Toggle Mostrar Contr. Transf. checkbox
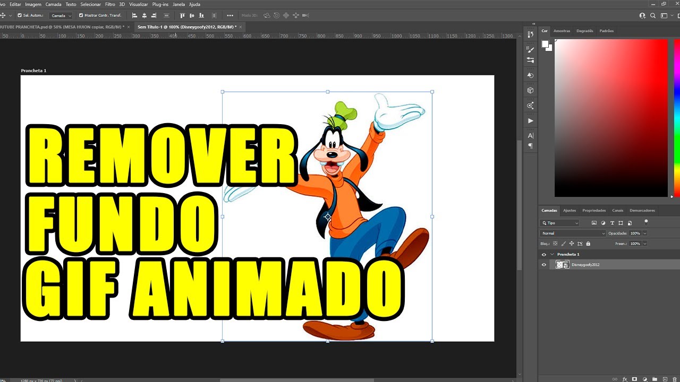The image size is (680, 382). click(x=81, y=15)
